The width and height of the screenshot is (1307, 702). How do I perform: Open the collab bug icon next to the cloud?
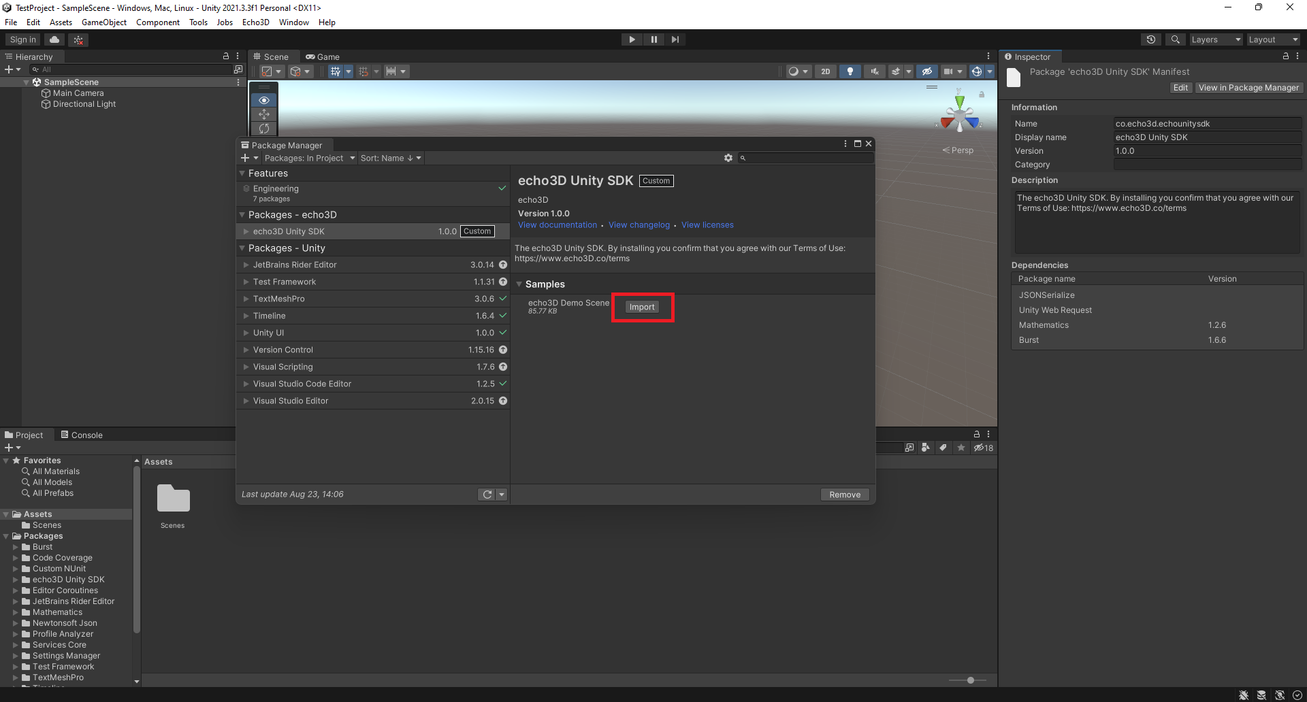[x=78, y=39]
